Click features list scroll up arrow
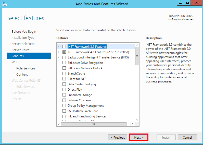 (x=137, y=45)
